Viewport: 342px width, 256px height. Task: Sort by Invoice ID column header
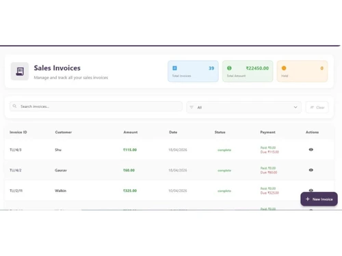coord(18,132)
